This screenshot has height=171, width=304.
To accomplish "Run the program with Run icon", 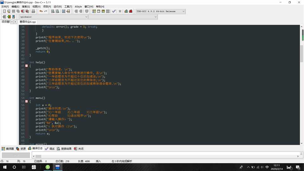I will (99, 11).
